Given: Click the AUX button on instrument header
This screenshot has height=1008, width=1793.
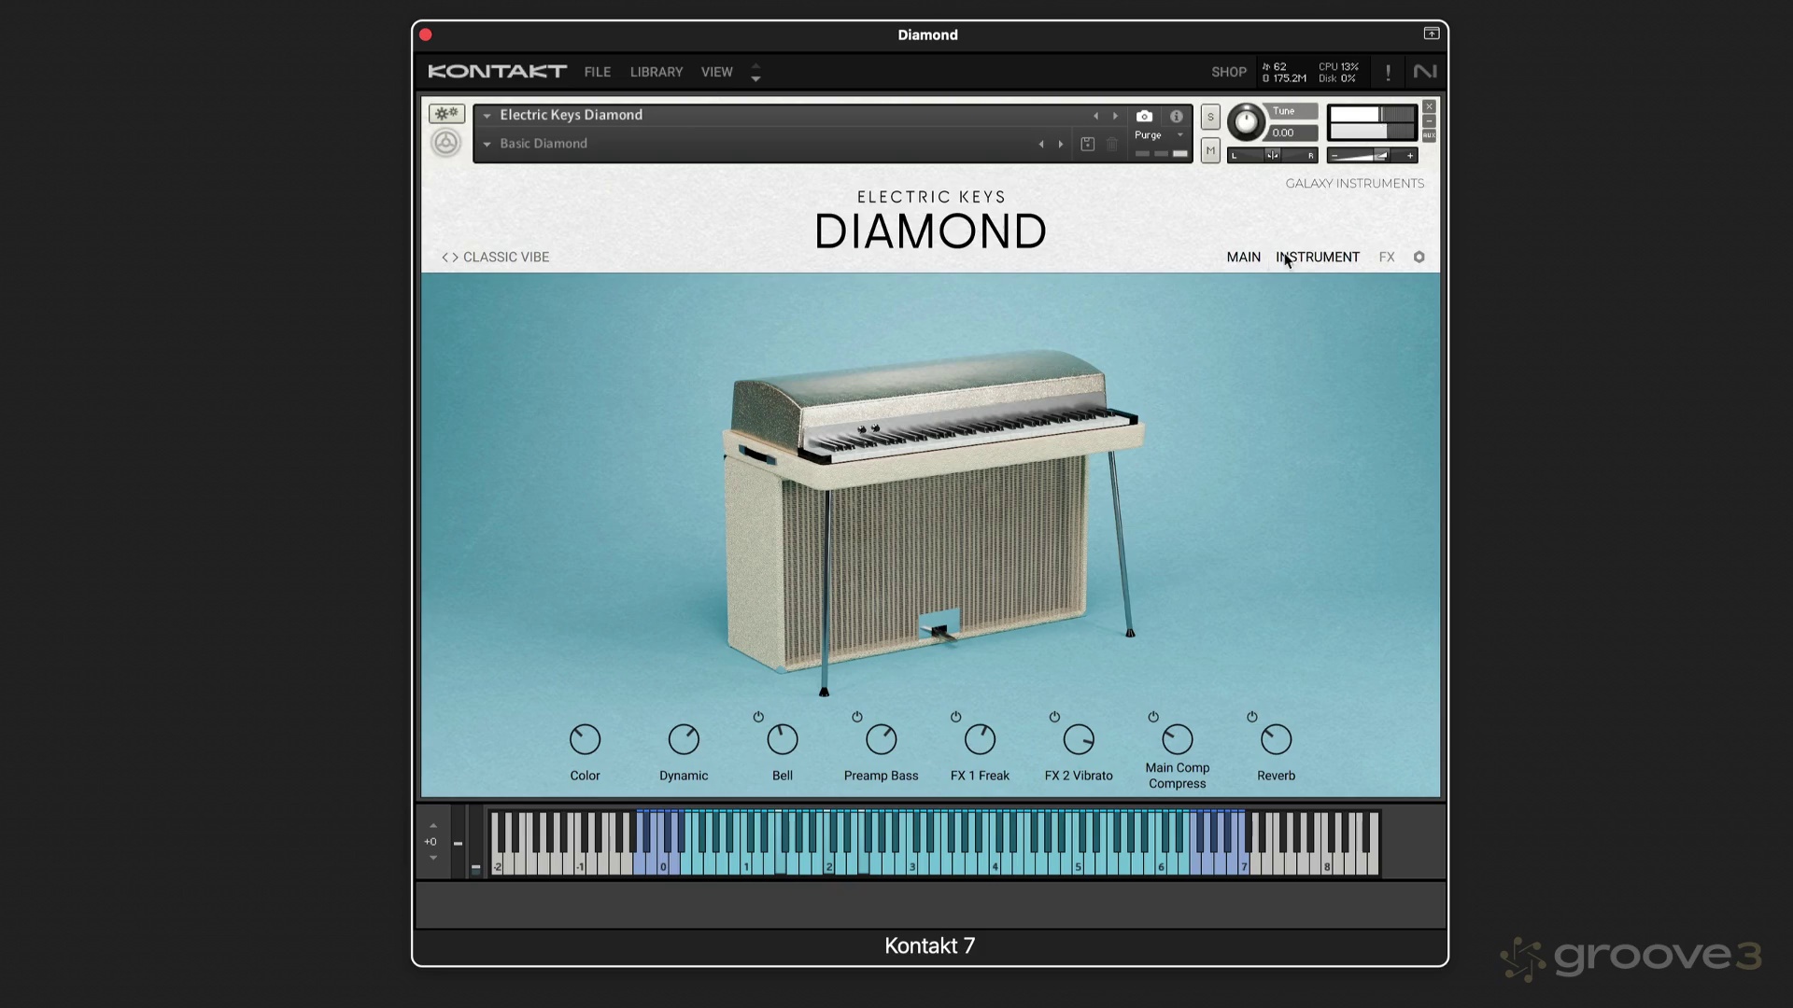Looking at the screenshot, I should click(1429, 135).
